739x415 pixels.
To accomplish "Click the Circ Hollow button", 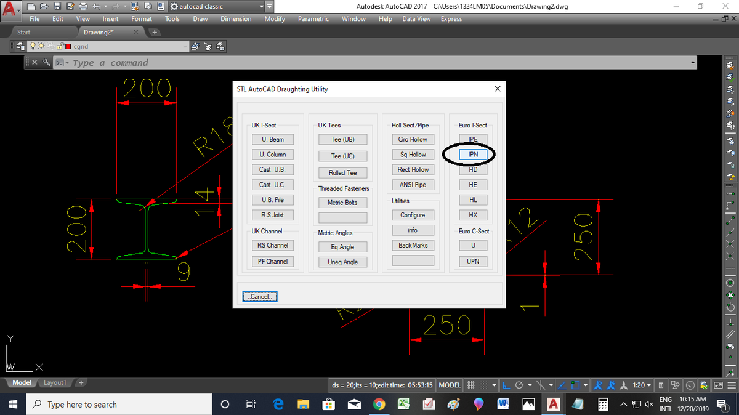I will coord(413,139).
